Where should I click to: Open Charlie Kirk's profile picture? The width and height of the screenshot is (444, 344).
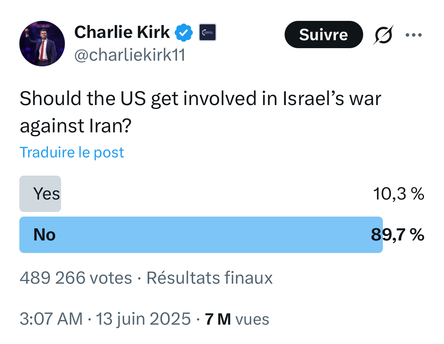tap(42, 44)
